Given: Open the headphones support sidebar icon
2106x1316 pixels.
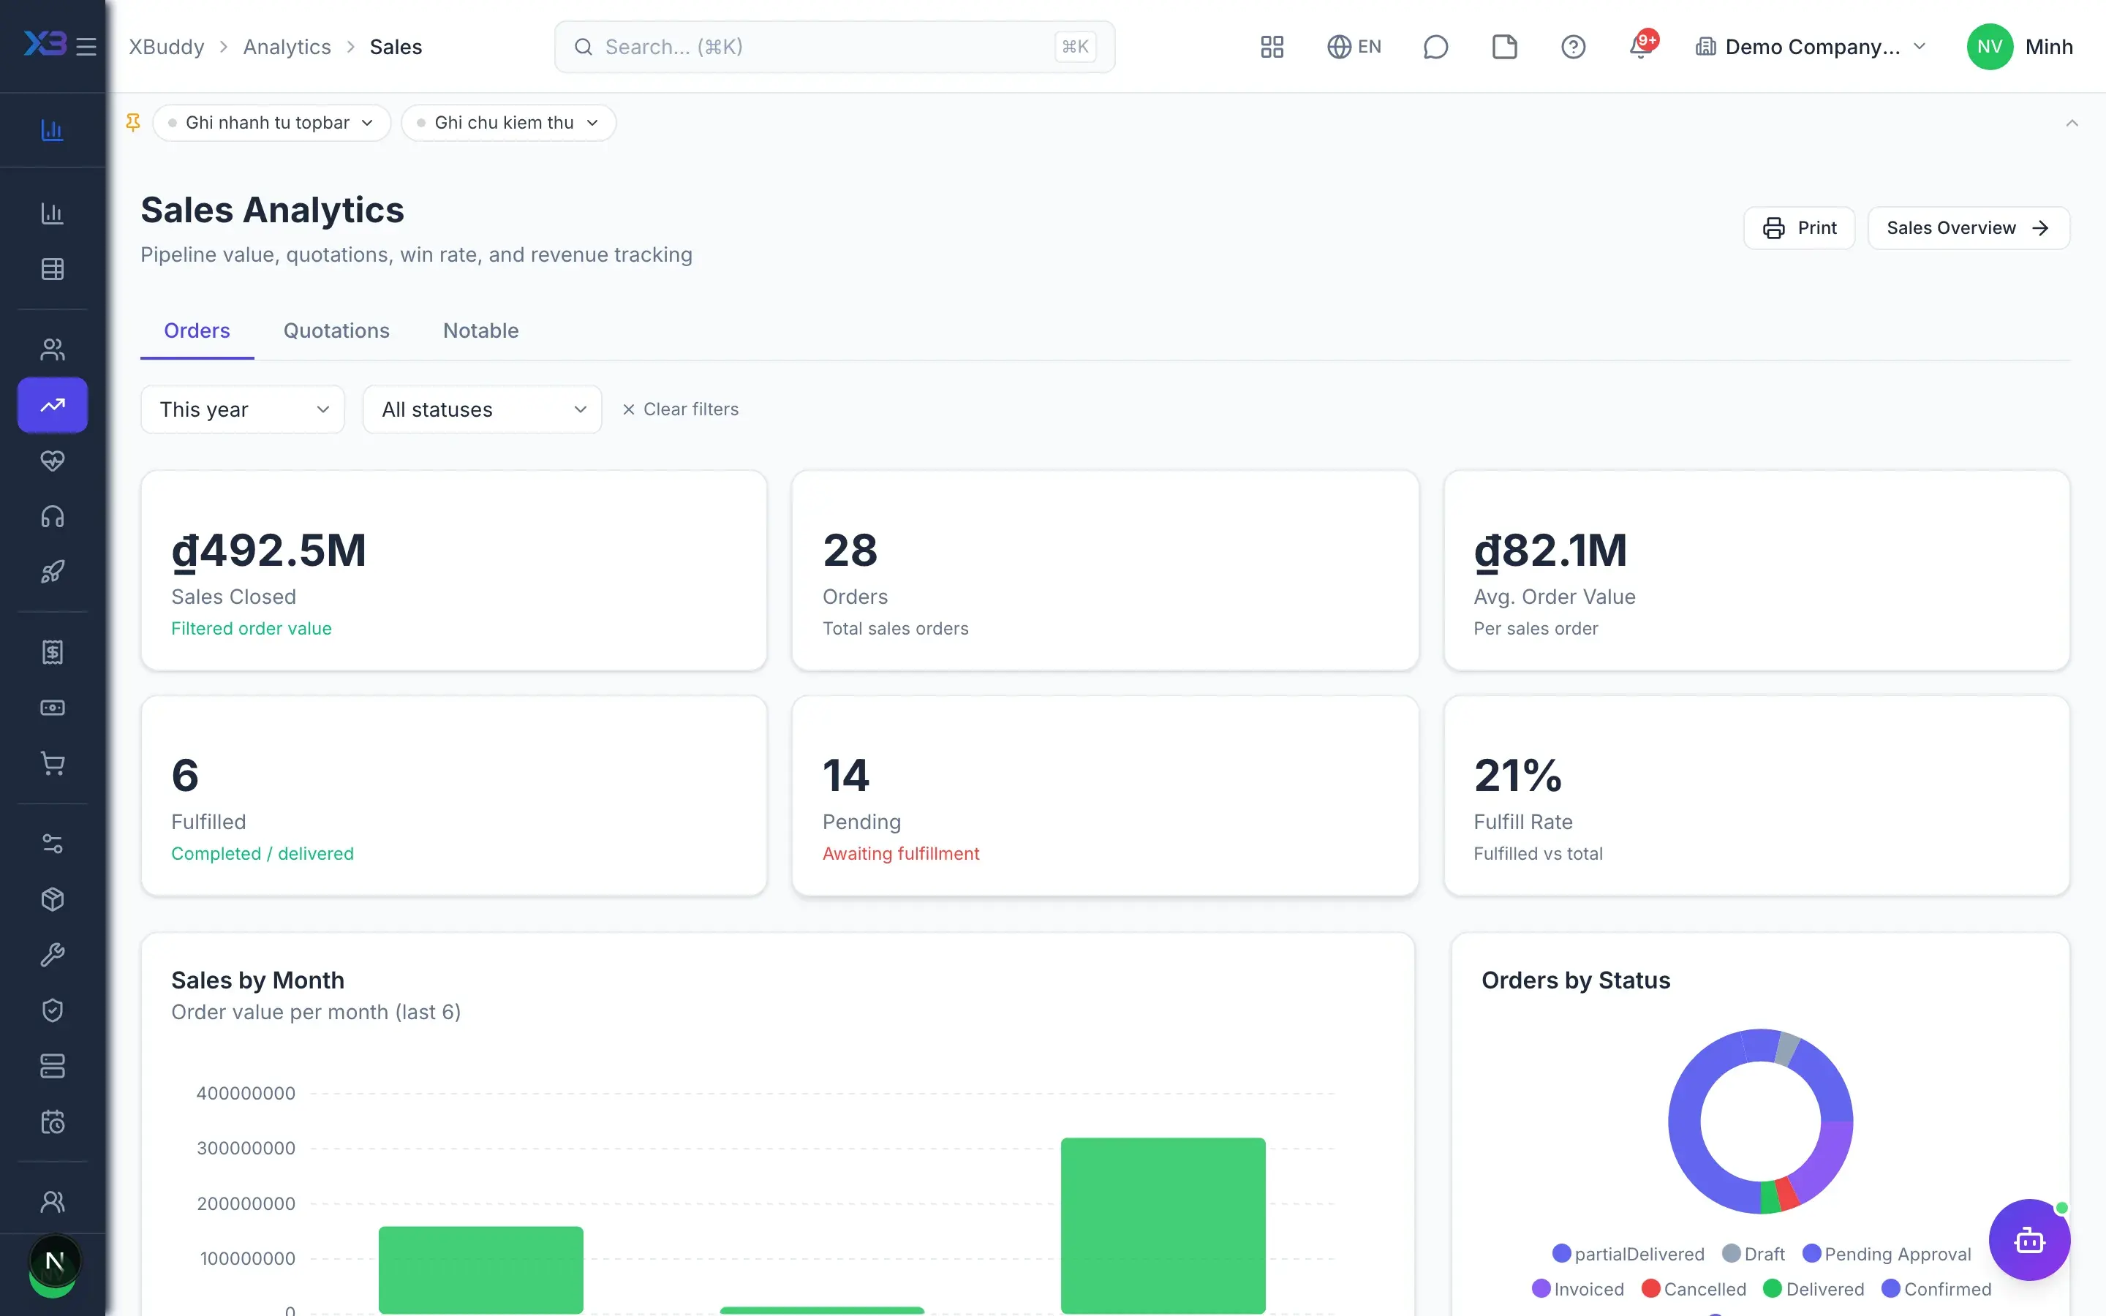Looking at the screenshot, I should pos(52,516).
